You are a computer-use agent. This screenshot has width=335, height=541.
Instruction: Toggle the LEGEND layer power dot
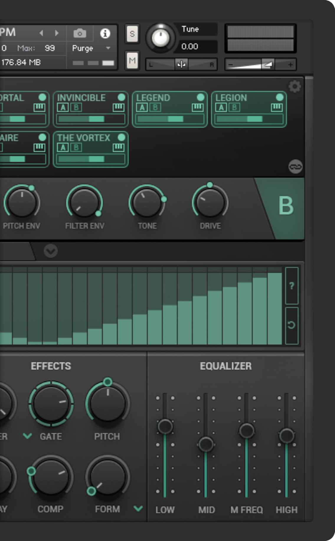coord(200,97)
